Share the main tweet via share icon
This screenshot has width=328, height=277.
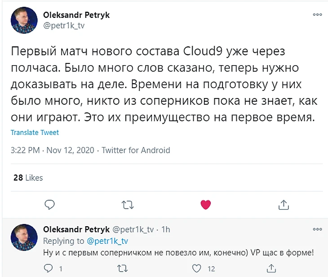click(283, 205)
